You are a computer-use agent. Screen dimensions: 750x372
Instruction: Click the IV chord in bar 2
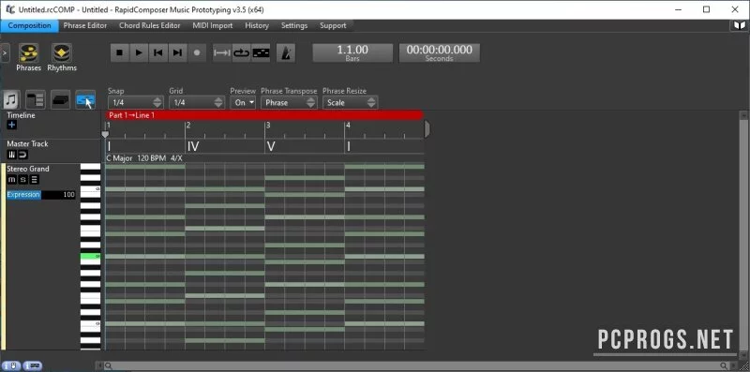pos(193,146)
